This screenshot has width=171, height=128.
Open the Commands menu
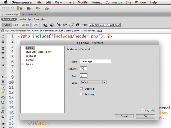pos(114,2)
